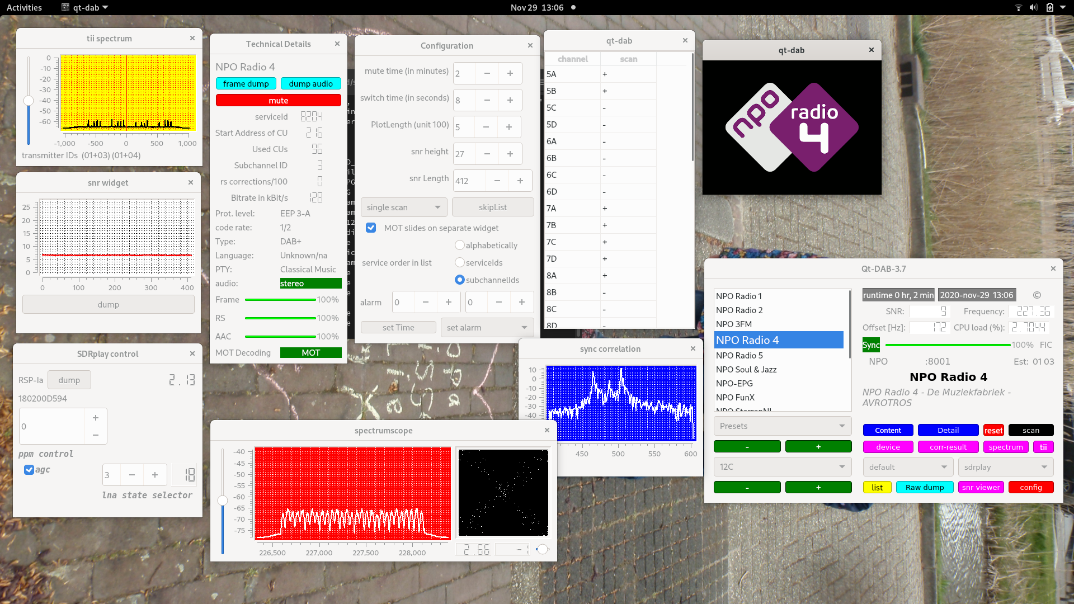Select NPO FunX service
This screenshot has width=1074, height=604.
coord(779,397)
